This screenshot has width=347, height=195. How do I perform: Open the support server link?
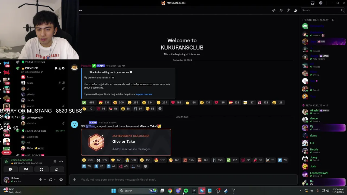coord(144,94)
